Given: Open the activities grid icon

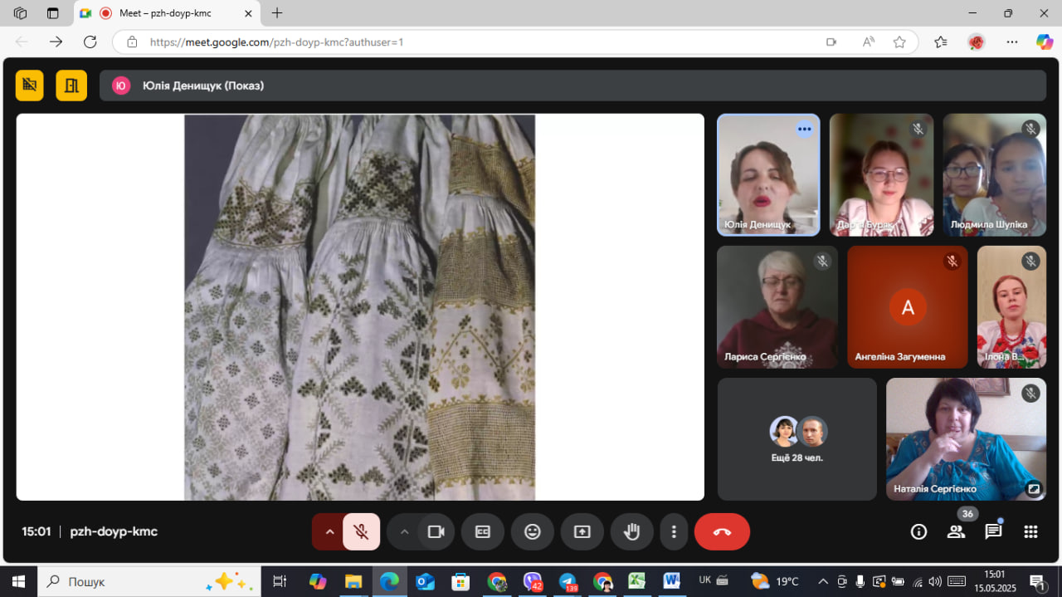Looking at the screenshot, I should pyautogui.click(x=1030, y=531).
